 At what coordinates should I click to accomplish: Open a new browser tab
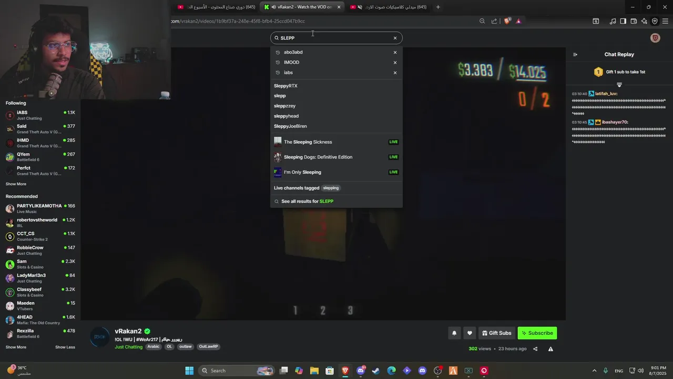click(438, 7)
